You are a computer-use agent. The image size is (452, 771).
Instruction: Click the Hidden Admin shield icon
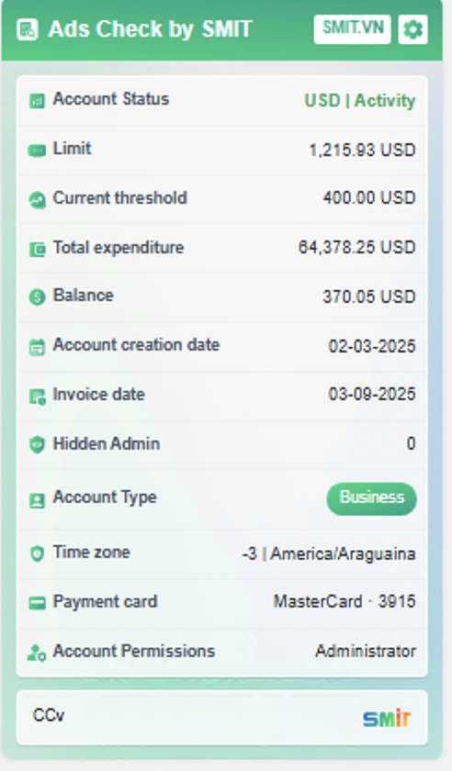[37, 444]
